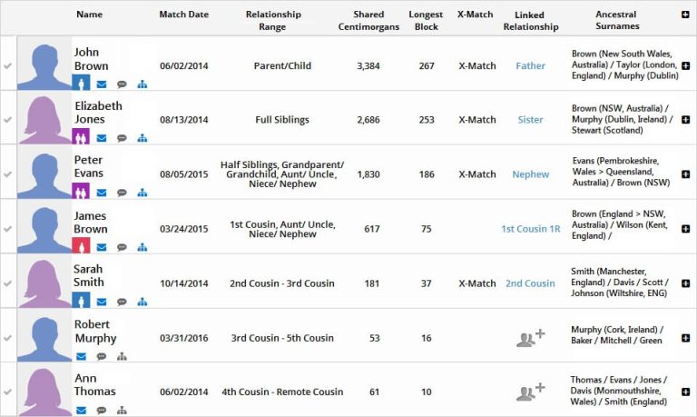
Task: Sort by the Match Date column header
Action: [183, 15]
